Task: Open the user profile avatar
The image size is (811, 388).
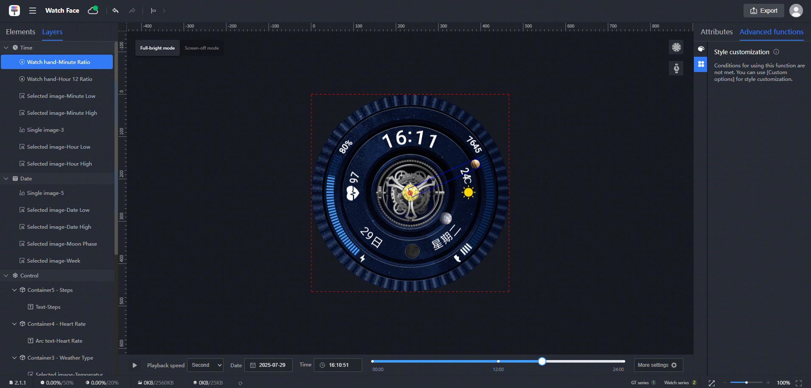Action: 796,11
